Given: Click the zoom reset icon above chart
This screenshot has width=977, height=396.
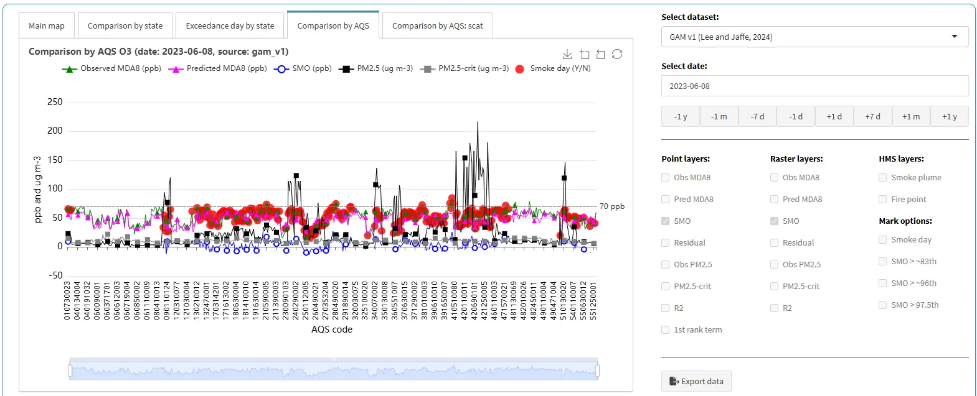Looking at the screenshot, I should click(x=600, y=55).
